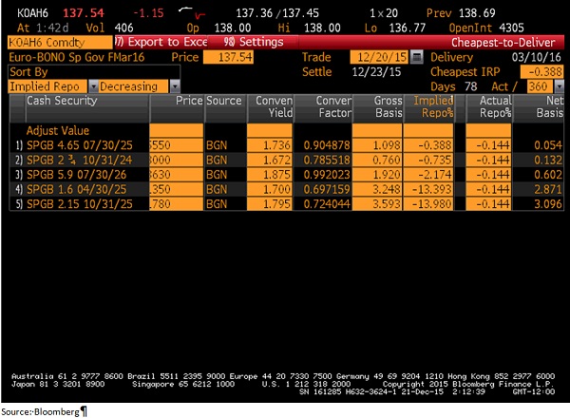
Task: Click the futures Price input field
Action: tap(230, 58)
